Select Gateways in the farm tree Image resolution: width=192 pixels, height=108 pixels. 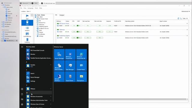click(x=41, y=25)
